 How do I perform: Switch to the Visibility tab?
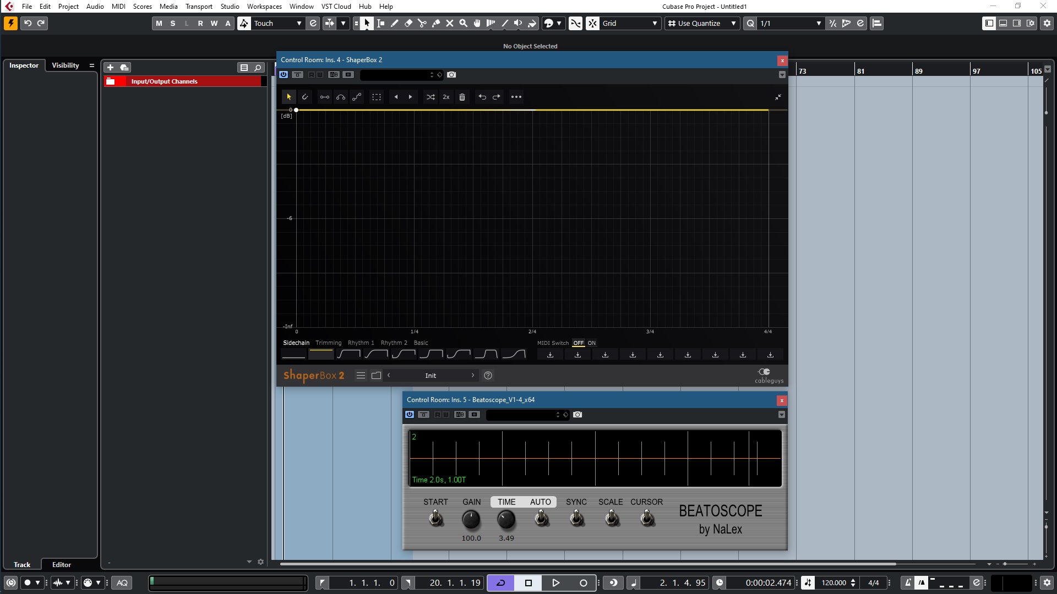[x=65, y=65]
